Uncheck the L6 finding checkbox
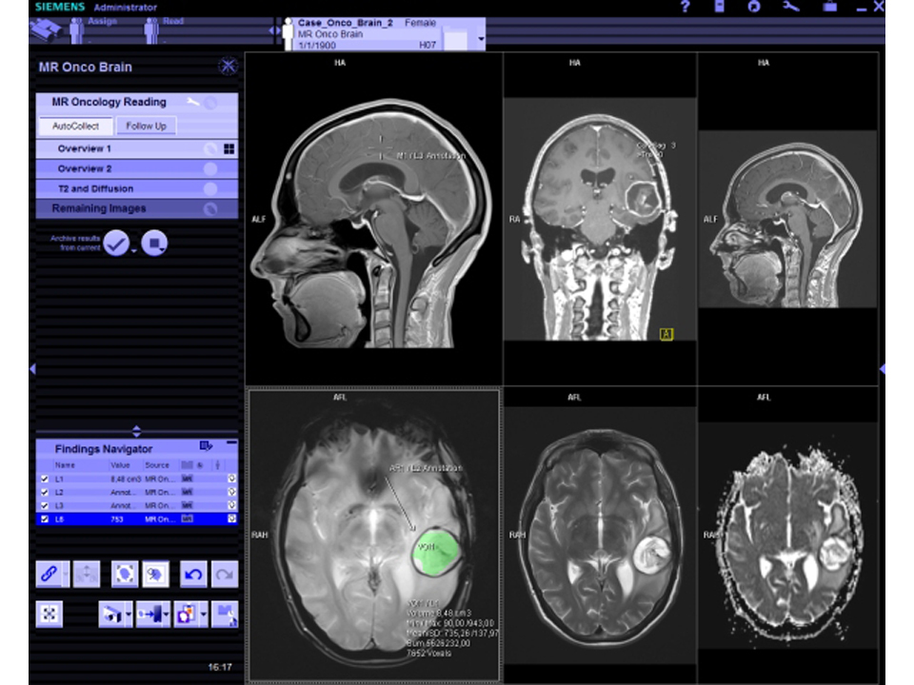 45,519
